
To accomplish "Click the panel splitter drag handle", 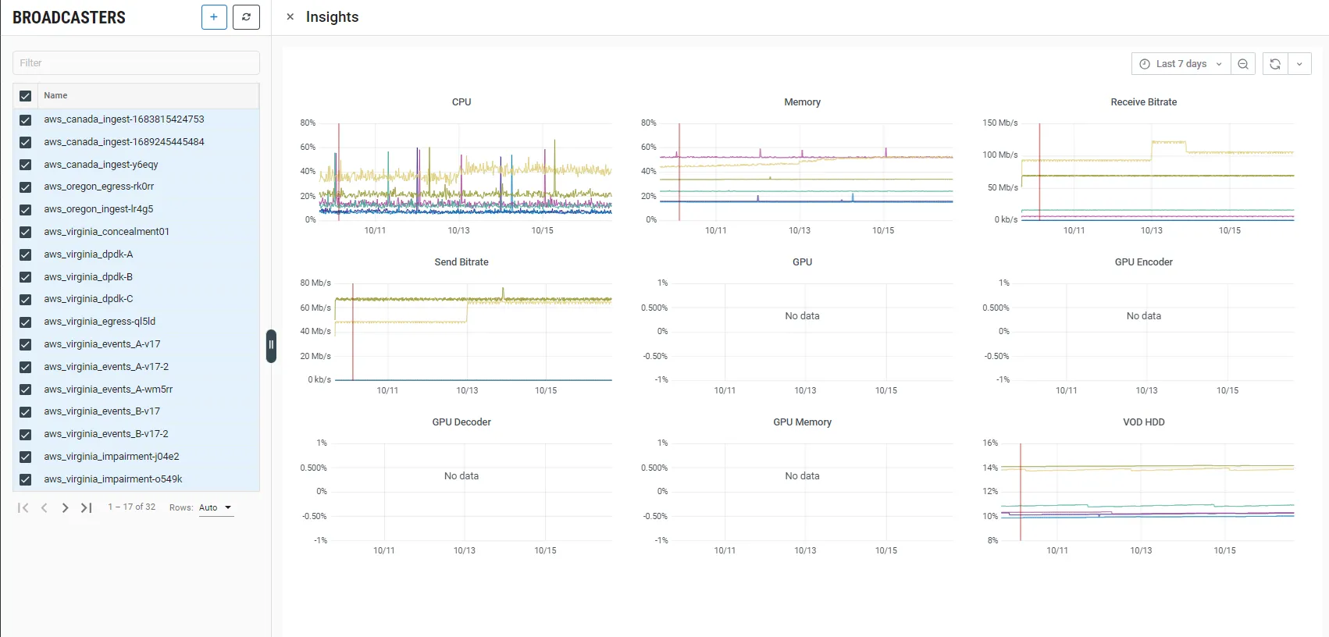I will 271,345.
